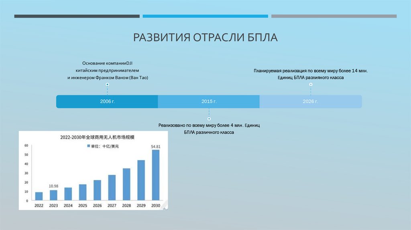411x230 pixels.
Task: Click the 2026 bar in the chart
Action: click(97, 190)
